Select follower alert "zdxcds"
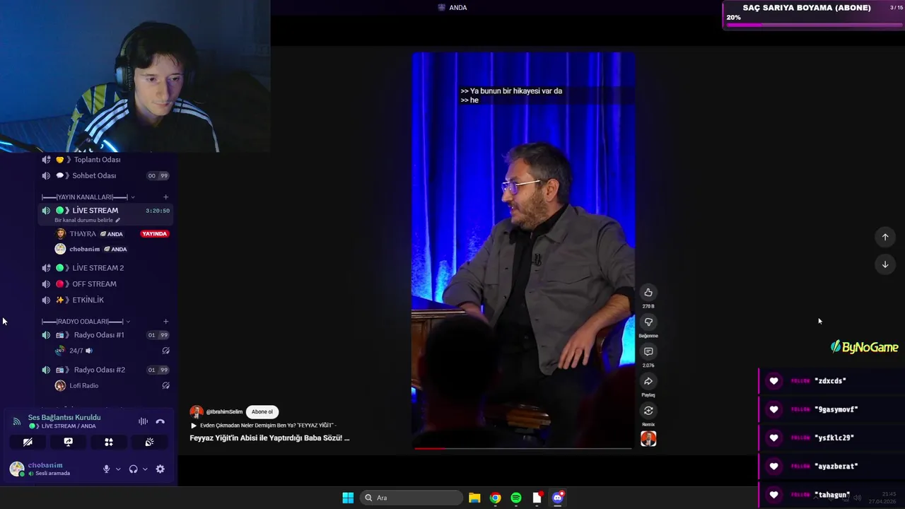 click(x=831, y=381)
